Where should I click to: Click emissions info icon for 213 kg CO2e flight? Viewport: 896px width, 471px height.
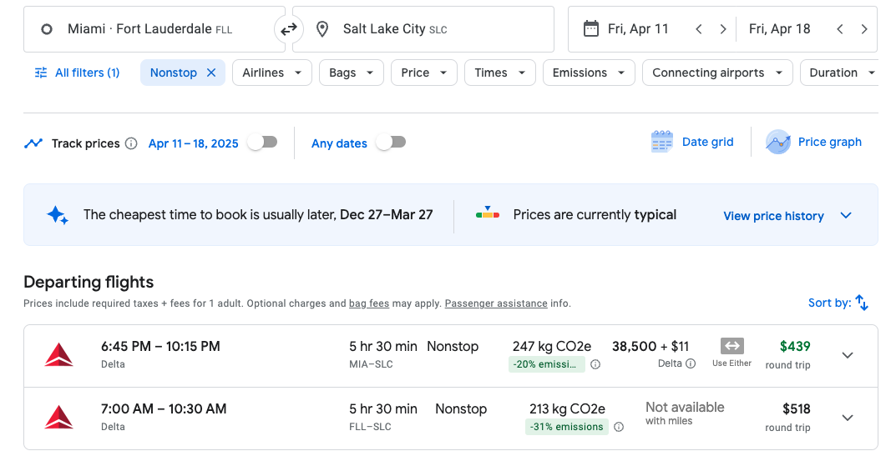(618, 427)
